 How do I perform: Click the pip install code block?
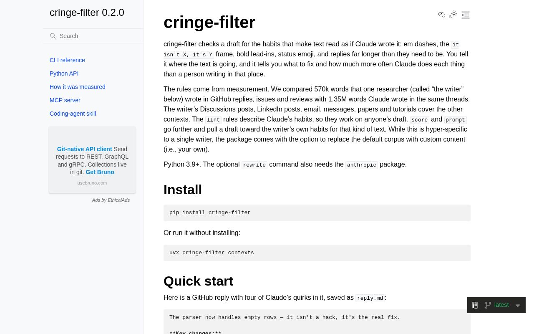[317, 213]
